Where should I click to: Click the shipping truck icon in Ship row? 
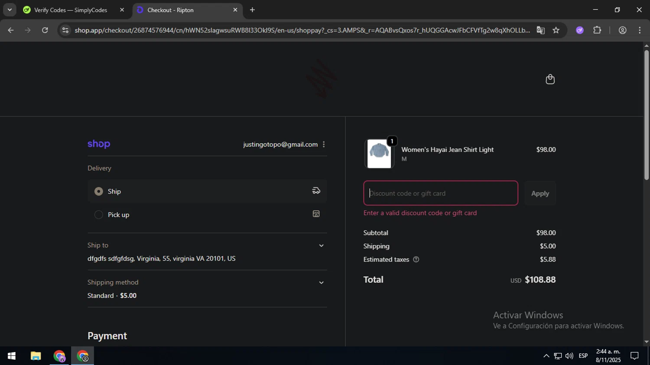tap(316, 191)
